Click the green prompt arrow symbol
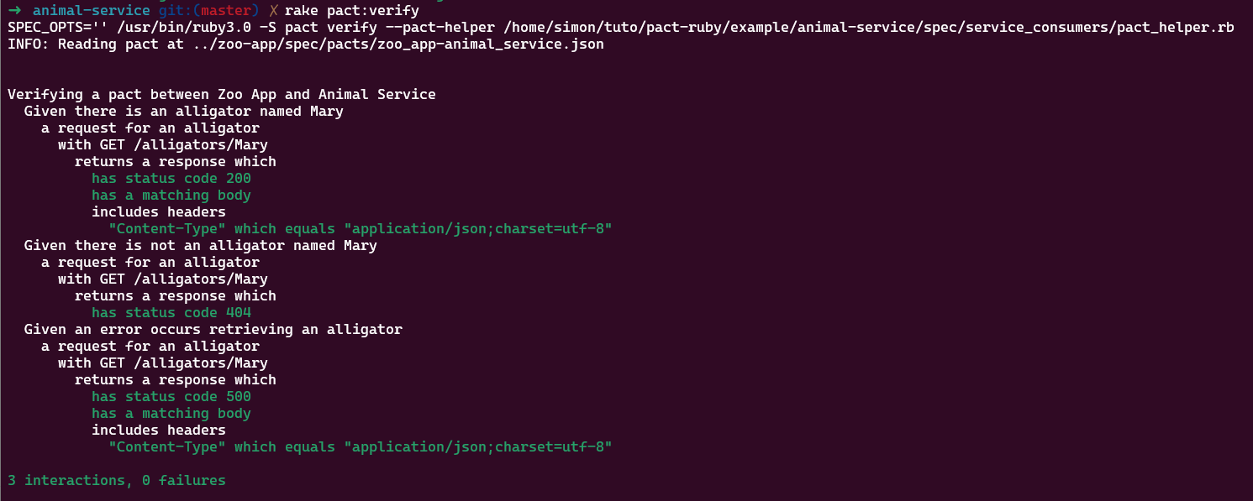This screenshot has width=1253, height=501. 13,11
